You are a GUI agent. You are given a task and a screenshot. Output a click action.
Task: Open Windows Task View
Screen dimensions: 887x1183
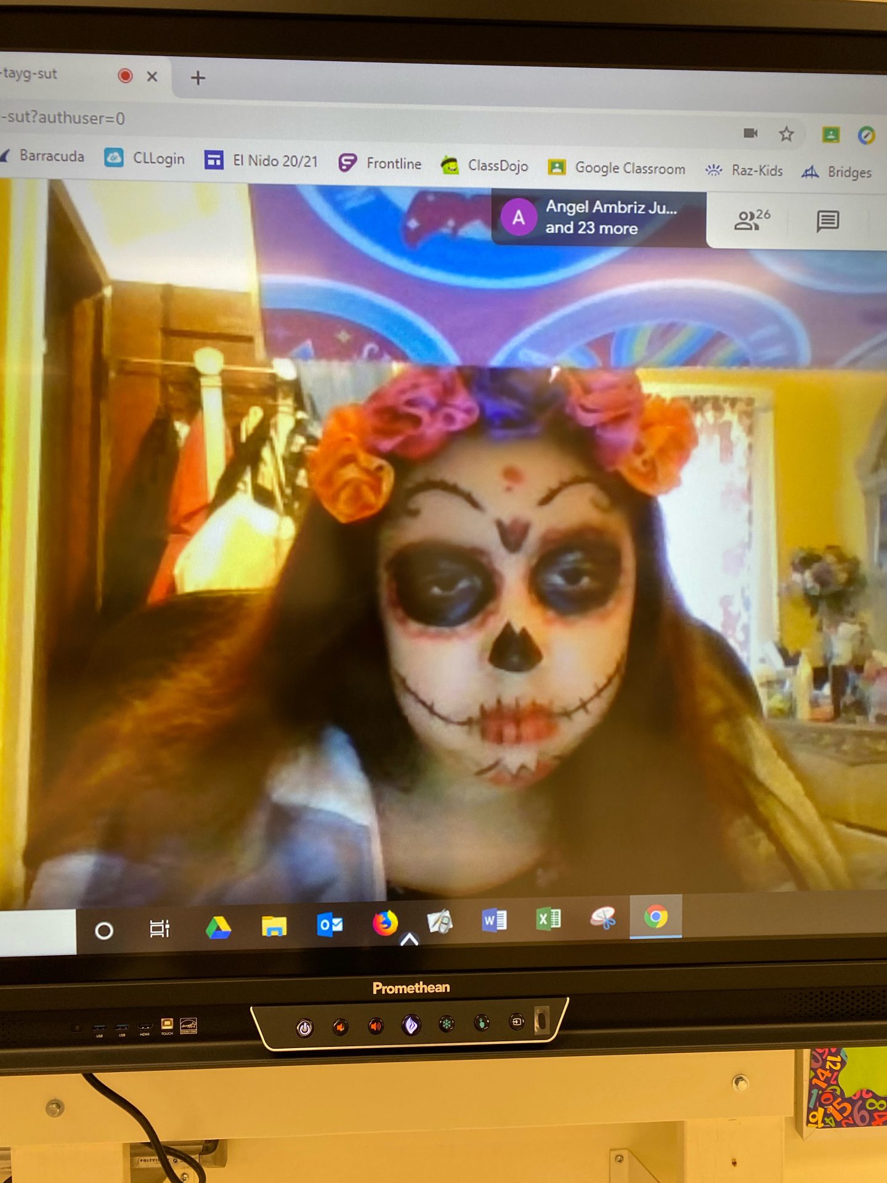point(160,929)
